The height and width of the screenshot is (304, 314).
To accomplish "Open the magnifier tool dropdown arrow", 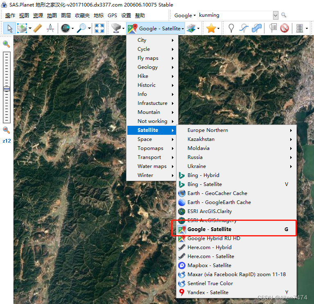I will point(89,28).
